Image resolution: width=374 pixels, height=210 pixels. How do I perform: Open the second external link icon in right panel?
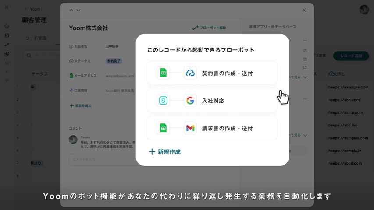tap(305, 59)
